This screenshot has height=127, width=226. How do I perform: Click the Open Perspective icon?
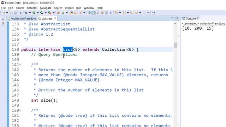pos(153,13)
